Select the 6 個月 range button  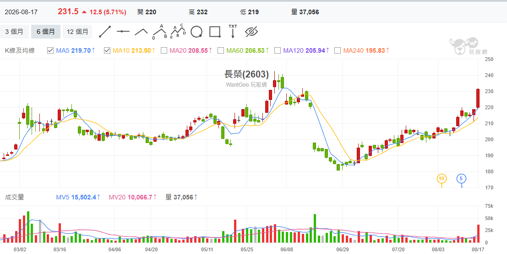(46, 32)
